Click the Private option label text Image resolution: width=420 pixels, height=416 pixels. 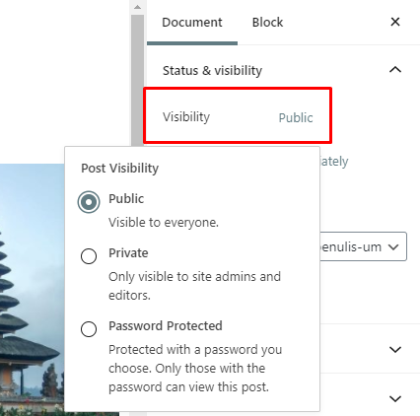[128, 253]
